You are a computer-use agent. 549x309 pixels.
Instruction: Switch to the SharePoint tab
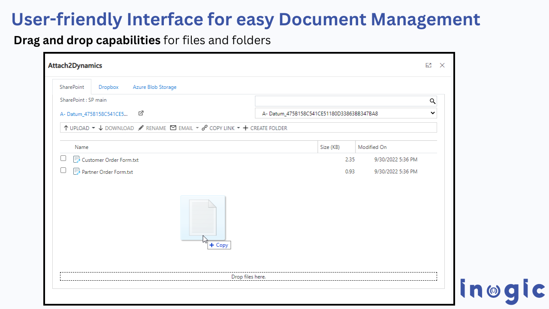coord(72,87)
